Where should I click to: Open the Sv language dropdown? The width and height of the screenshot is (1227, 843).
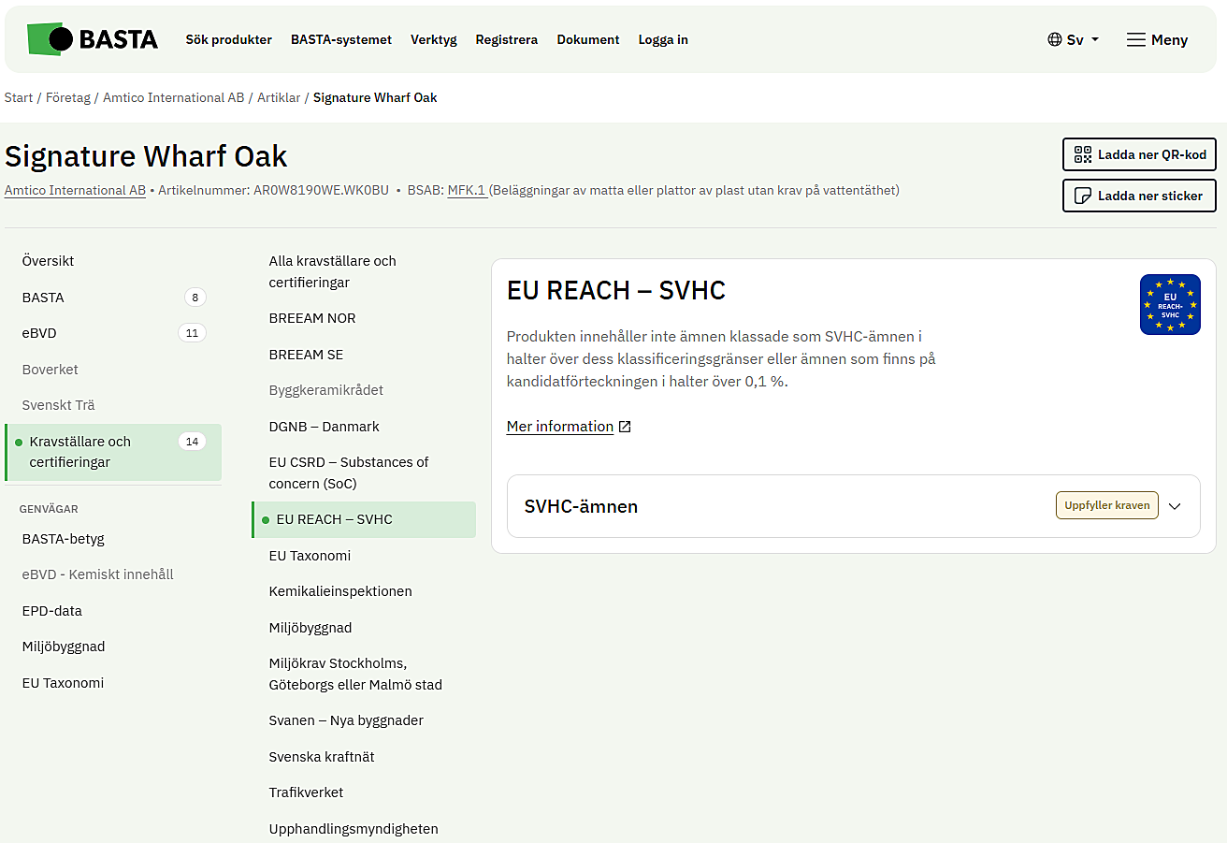[1074, 39]
